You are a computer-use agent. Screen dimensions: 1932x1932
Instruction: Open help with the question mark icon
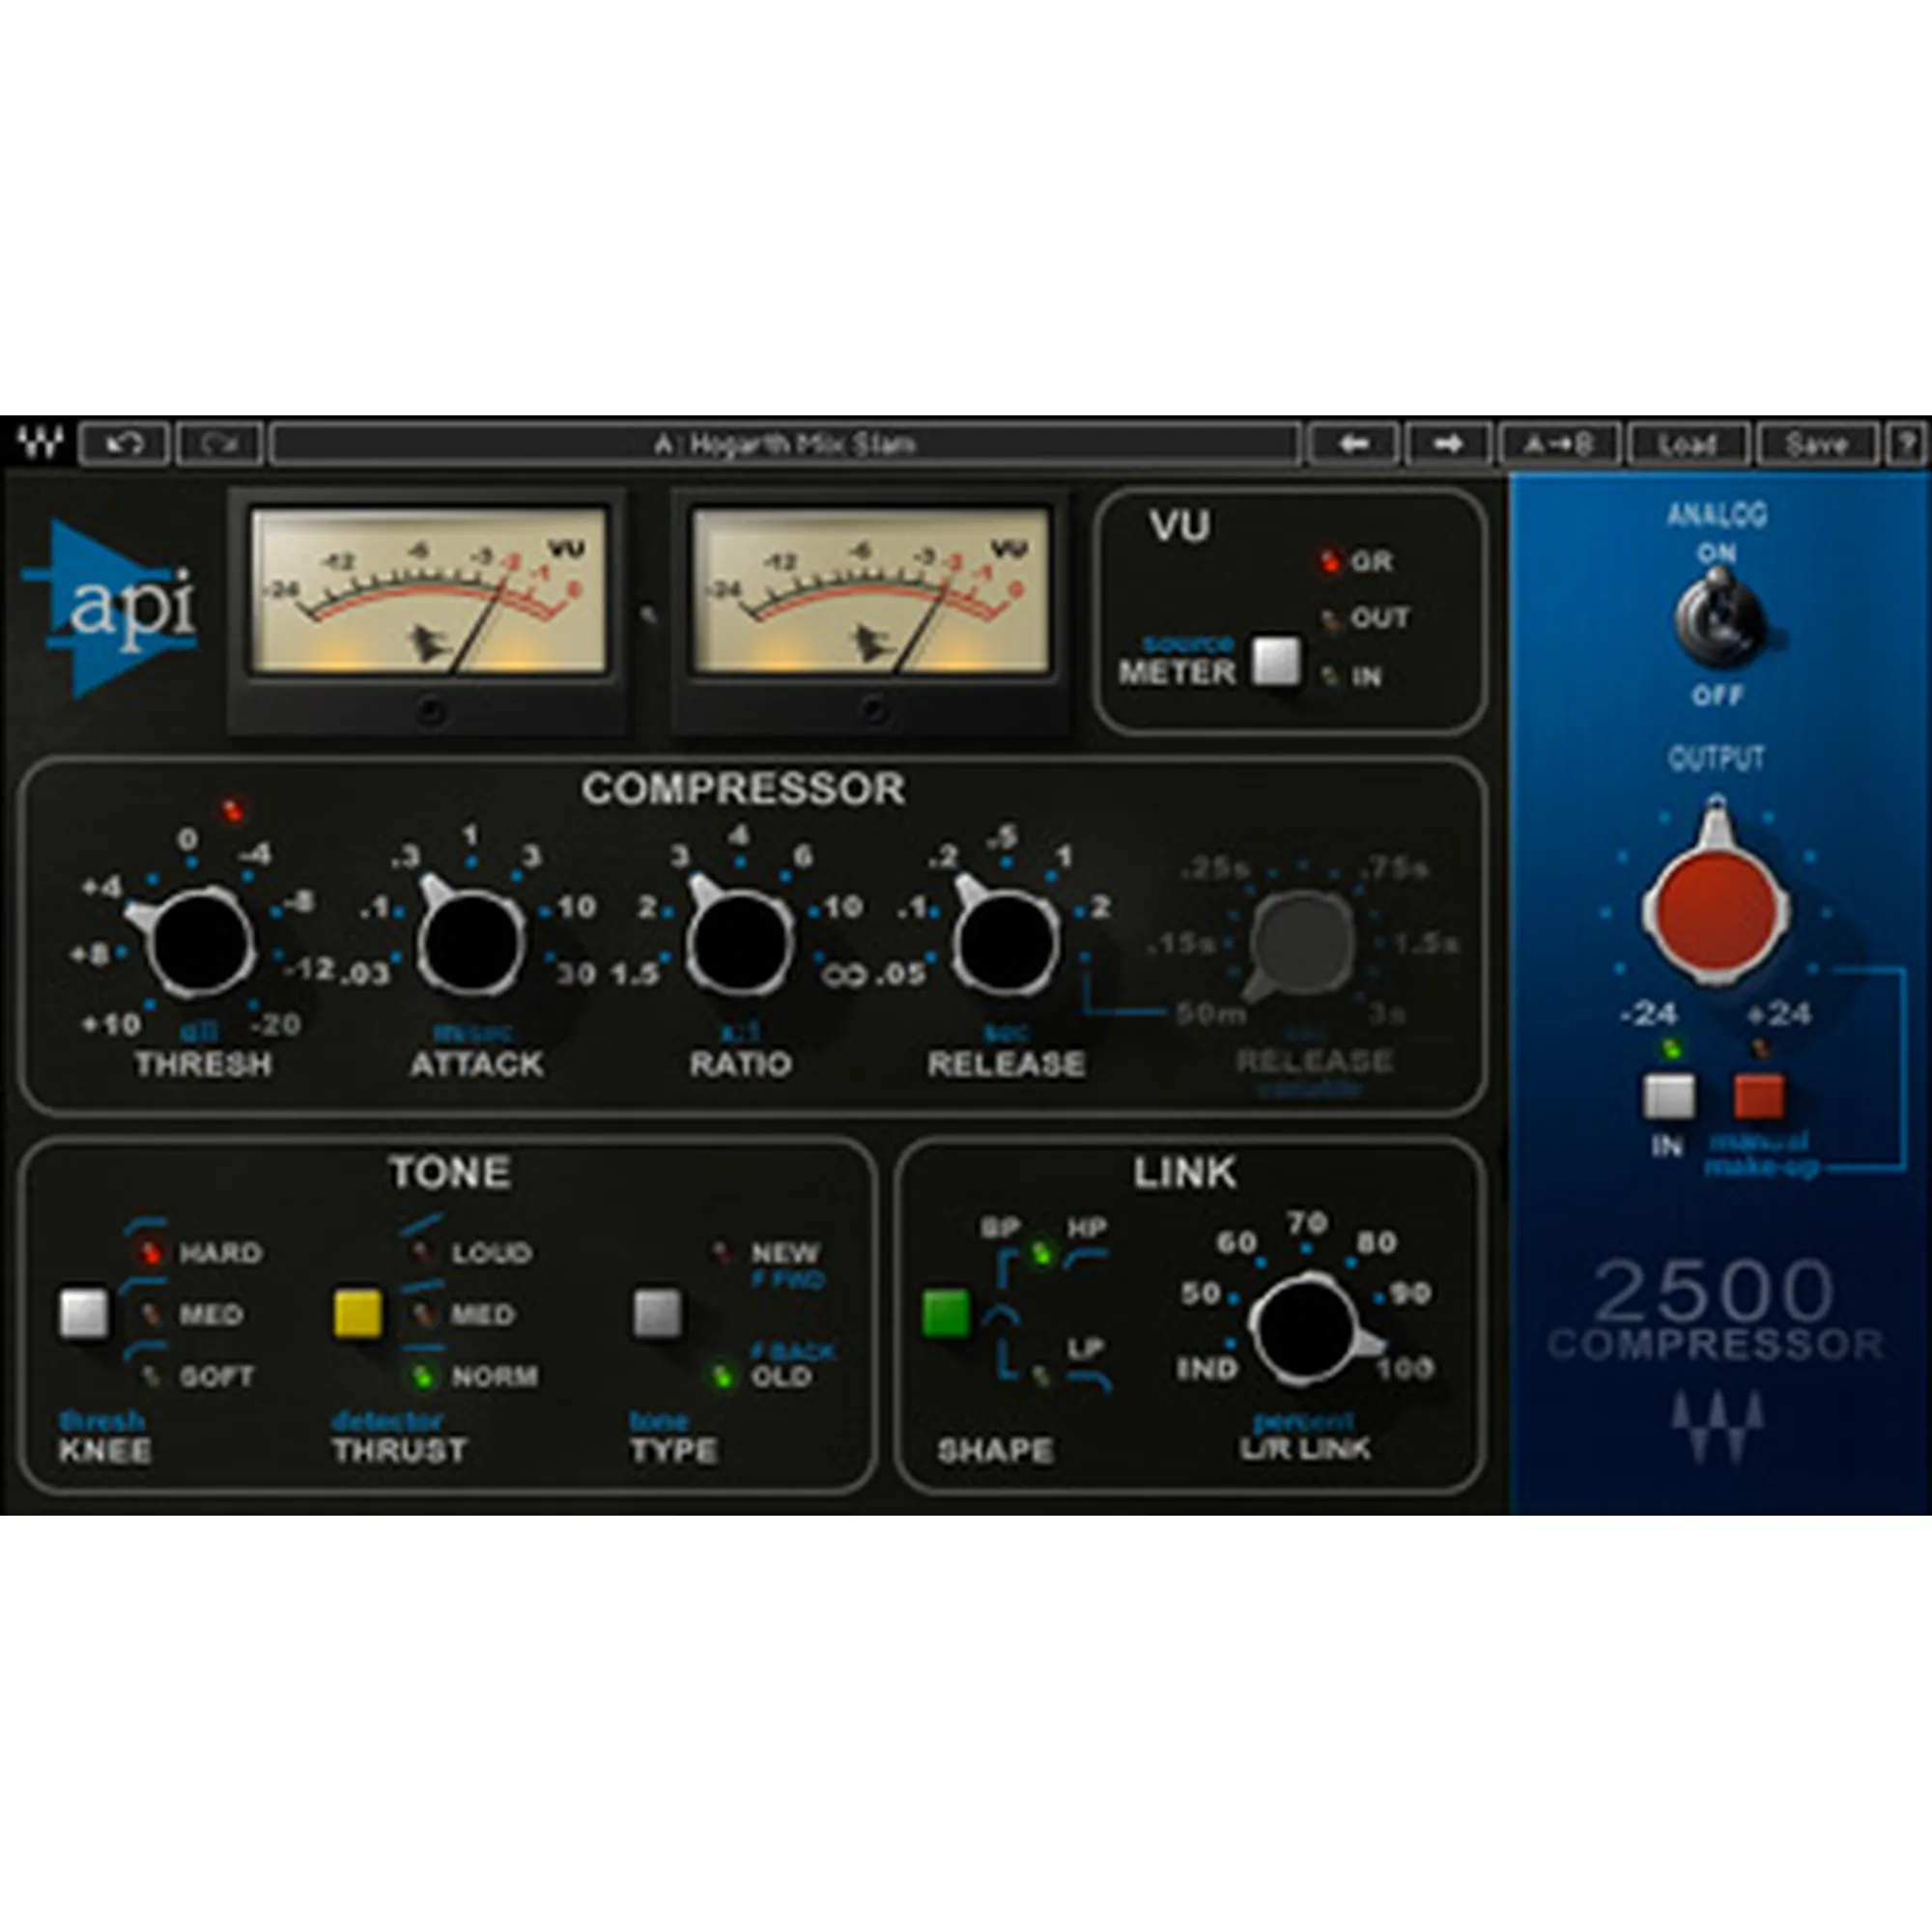1907,444
